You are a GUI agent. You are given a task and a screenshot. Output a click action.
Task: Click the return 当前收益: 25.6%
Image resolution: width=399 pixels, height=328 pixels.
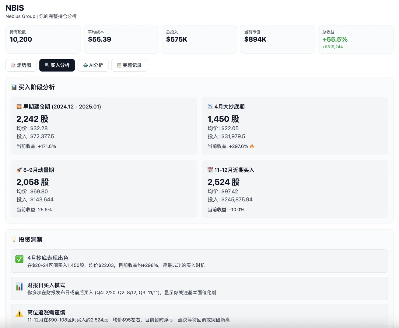[34, 210]
